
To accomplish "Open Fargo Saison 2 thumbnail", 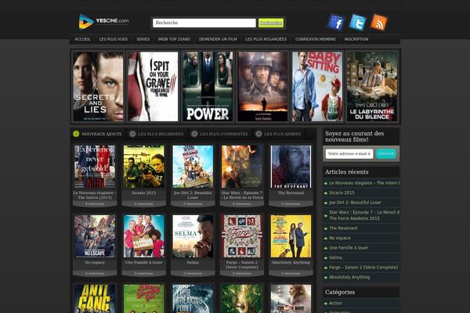I will pos(242,236).
